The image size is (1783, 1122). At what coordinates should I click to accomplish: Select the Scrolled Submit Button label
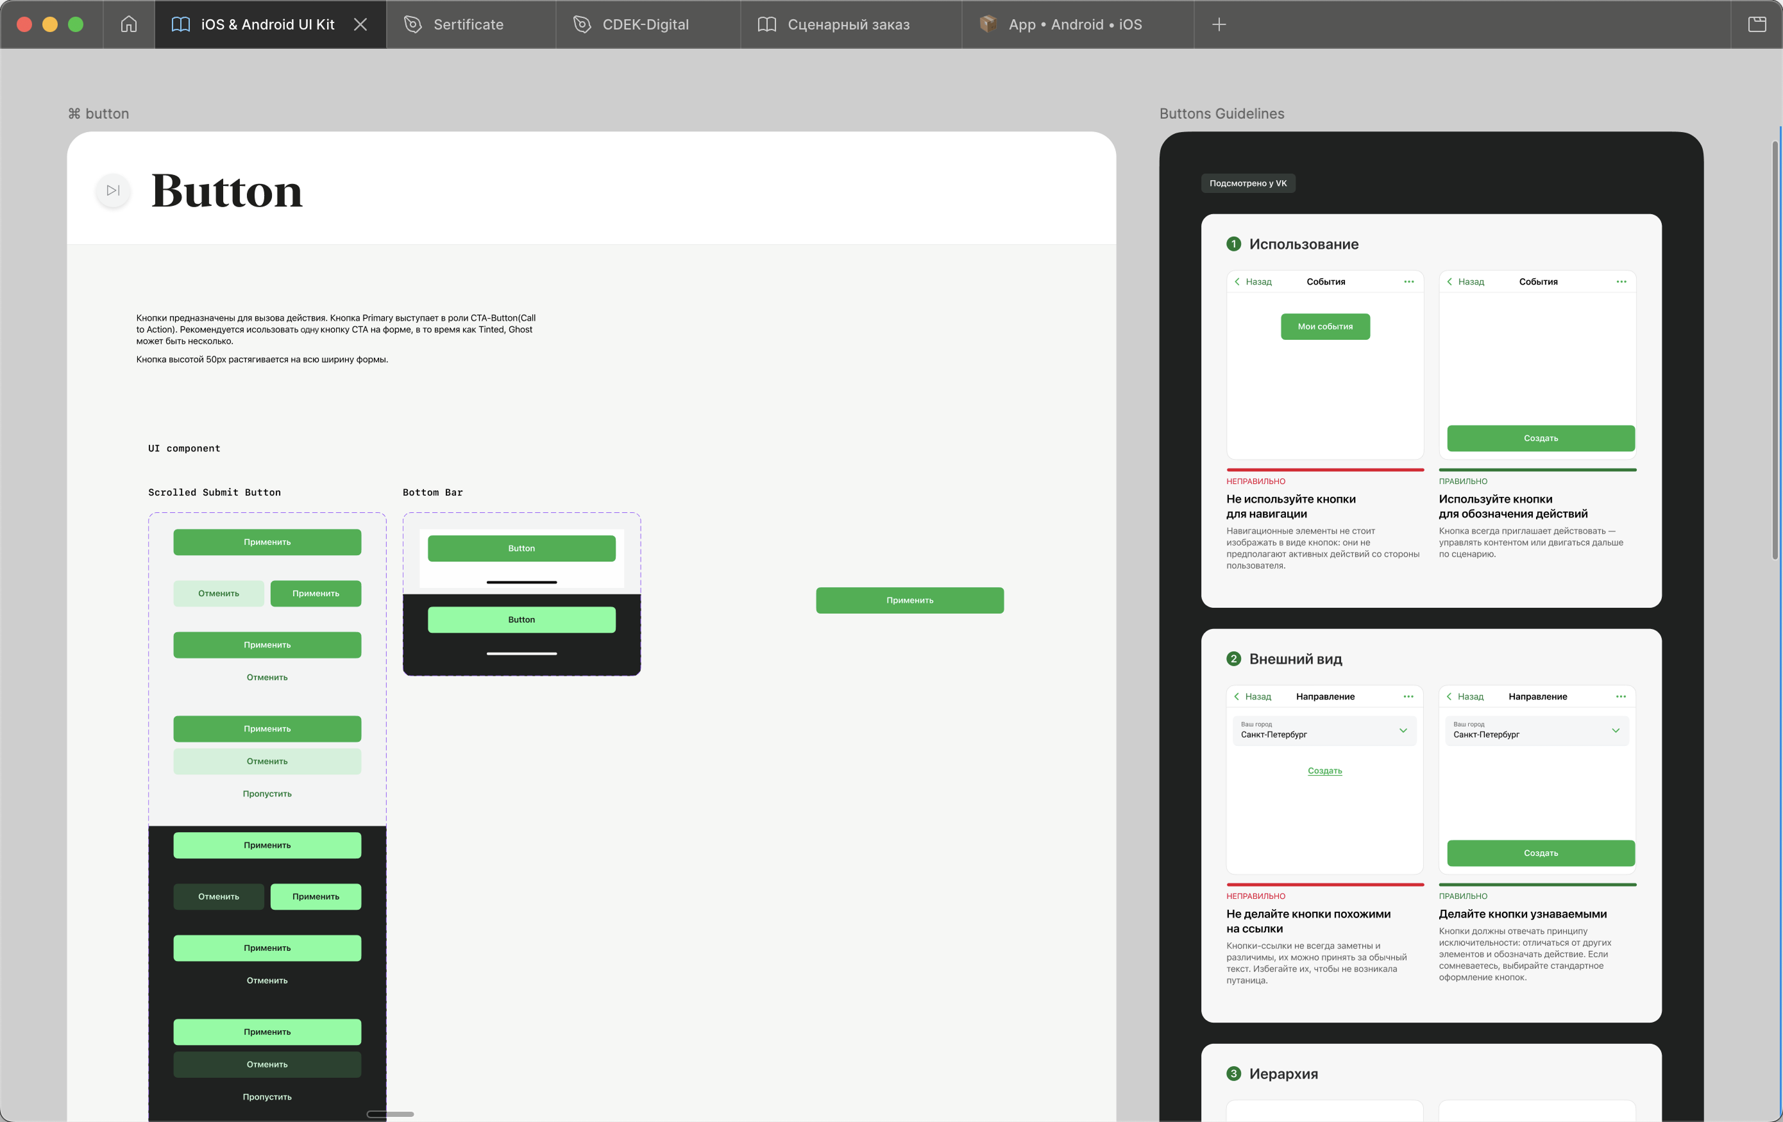pos(214,492)
